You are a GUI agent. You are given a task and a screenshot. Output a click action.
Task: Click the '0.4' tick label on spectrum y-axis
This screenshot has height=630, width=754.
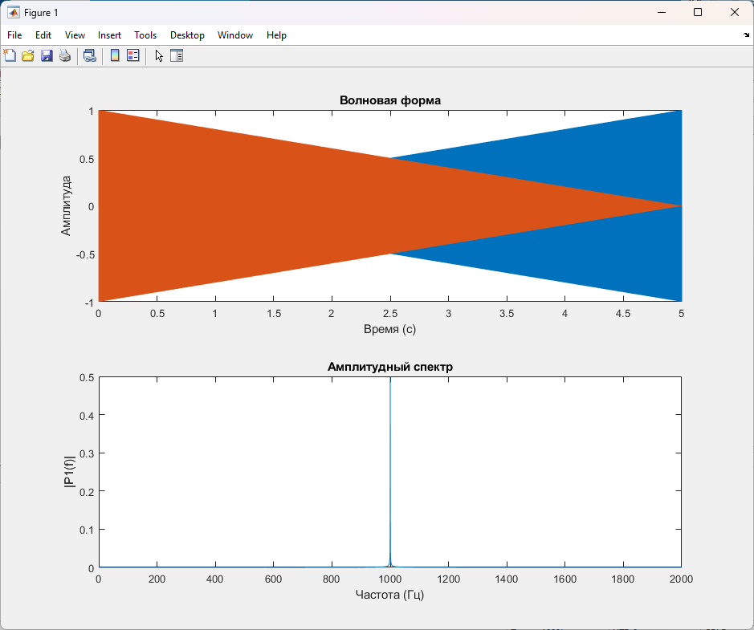(87, 415)
